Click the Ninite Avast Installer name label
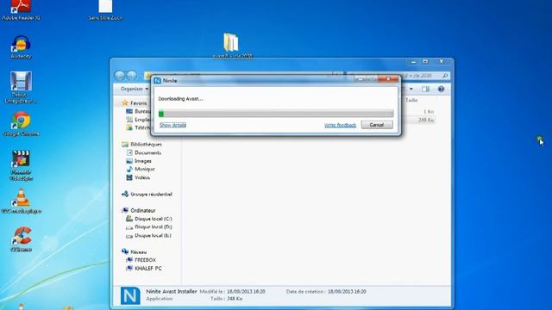 (x=172, y=291)
